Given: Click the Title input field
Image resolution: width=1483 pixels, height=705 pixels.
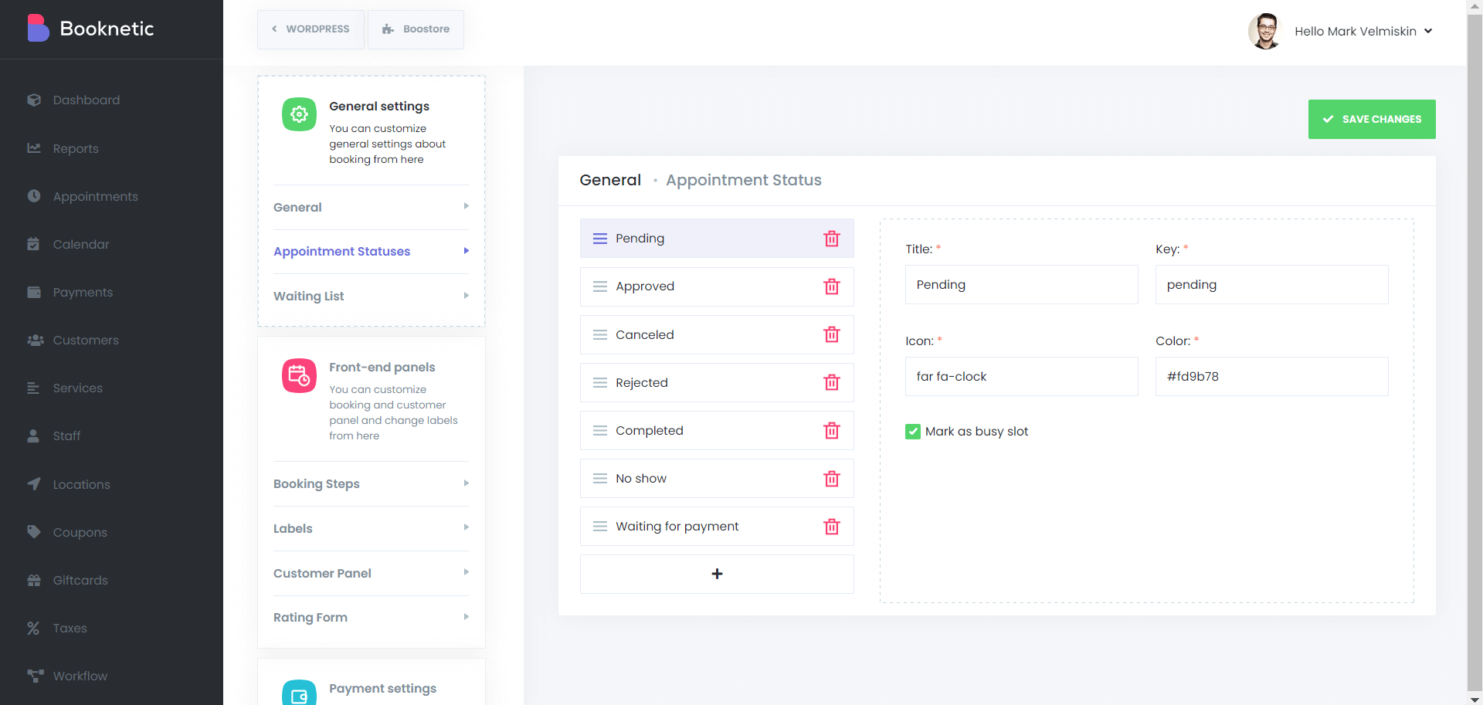Looking at the screenshot, I should pyautogui.click(x=1021, y=284).
